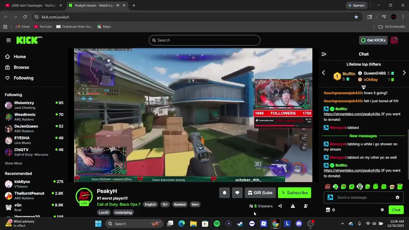Click the Send a message input

[x=364, y=197]
